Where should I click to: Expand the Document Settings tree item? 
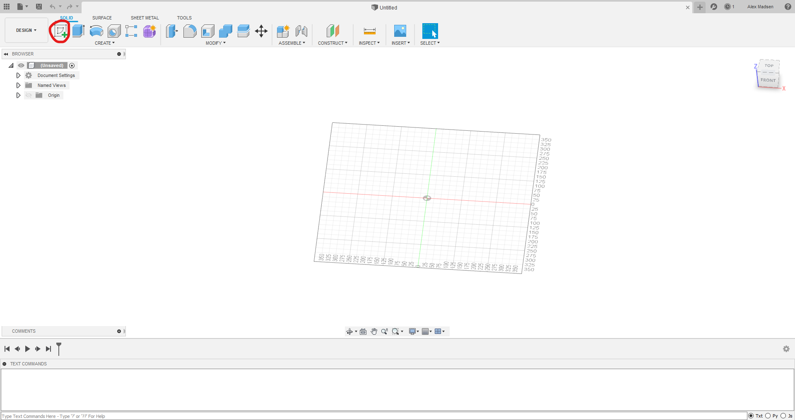[x=18, y=75]
